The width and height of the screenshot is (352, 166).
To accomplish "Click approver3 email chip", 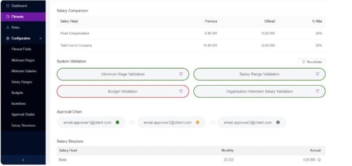I will tap(252, 122).
